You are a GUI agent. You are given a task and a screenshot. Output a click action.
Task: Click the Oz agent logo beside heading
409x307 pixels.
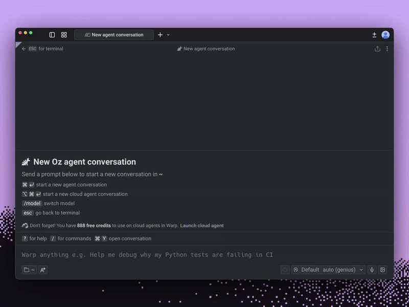(26, 162)
